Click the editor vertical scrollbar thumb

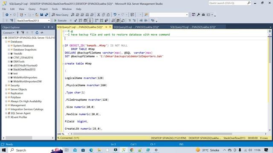pyautogui.click(x=270, y=50)
